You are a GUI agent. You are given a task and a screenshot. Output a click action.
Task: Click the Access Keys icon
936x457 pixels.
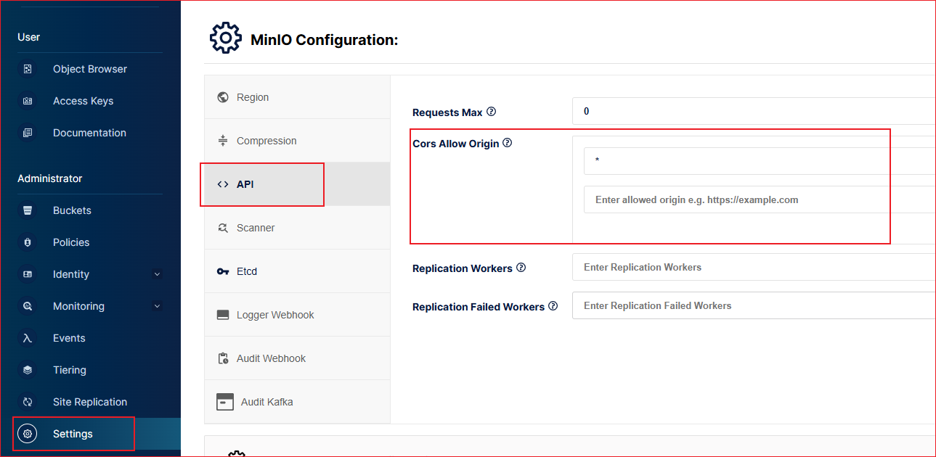point(28,101)
